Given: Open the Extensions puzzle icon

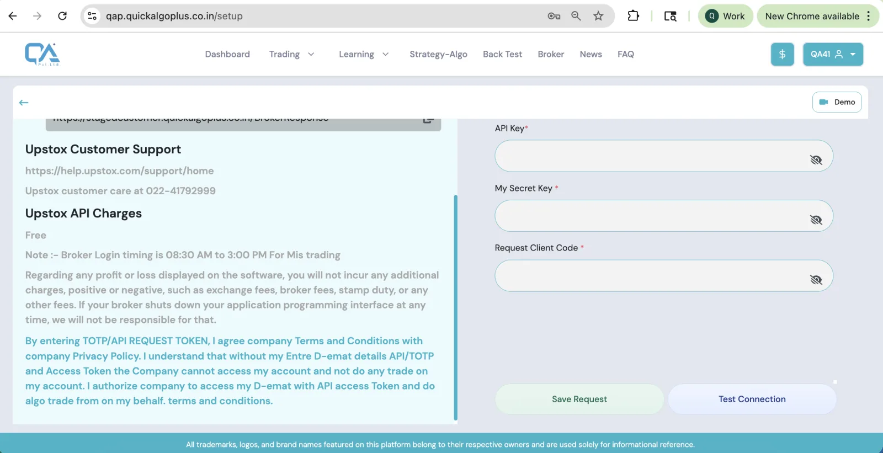Looking at the screenshot, I should pyautogui.click(x=634, y=16).
